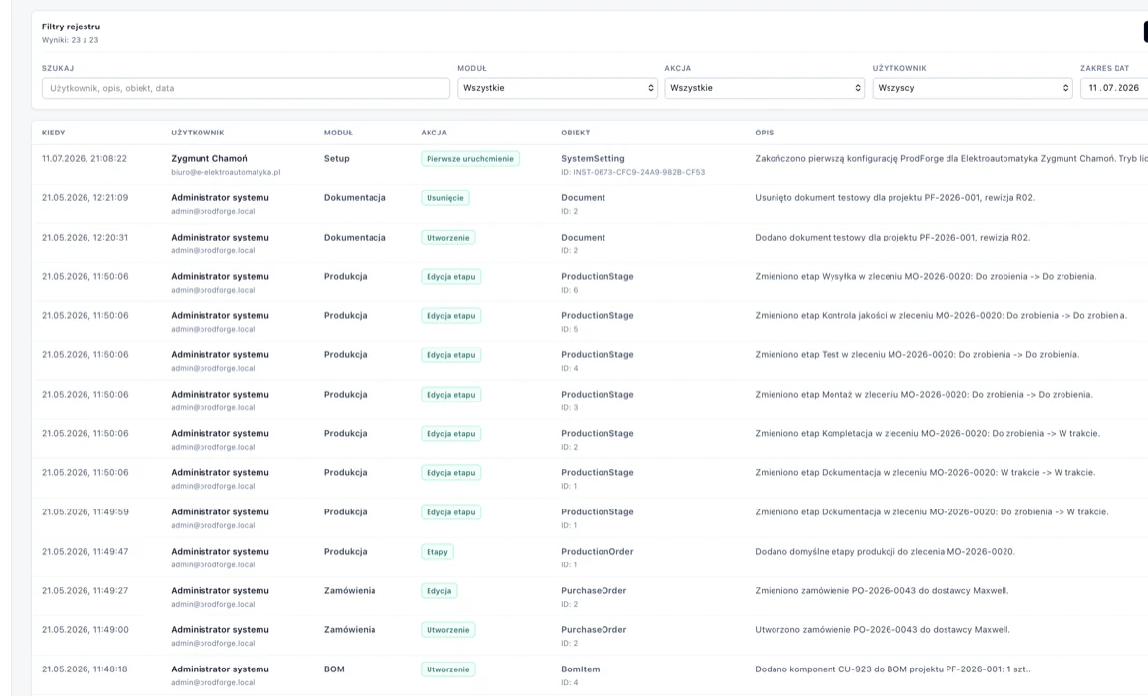Click the Wyniki: 23 z 23 text
1148x696 pixels.
click(x=71, y=41)
